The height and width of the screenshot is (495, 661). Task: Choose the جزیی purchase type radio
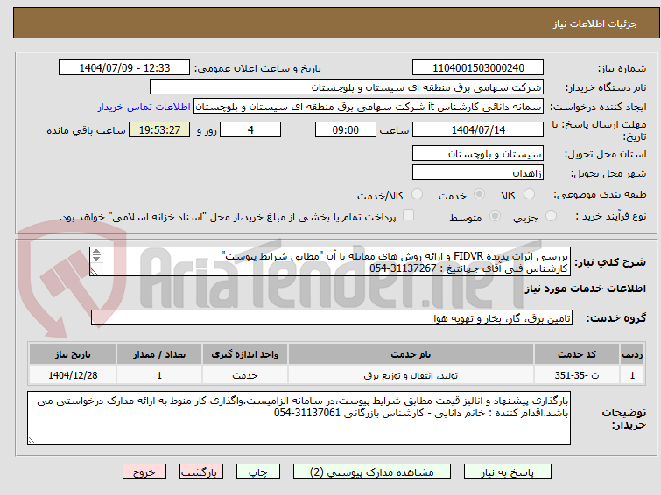551,216
